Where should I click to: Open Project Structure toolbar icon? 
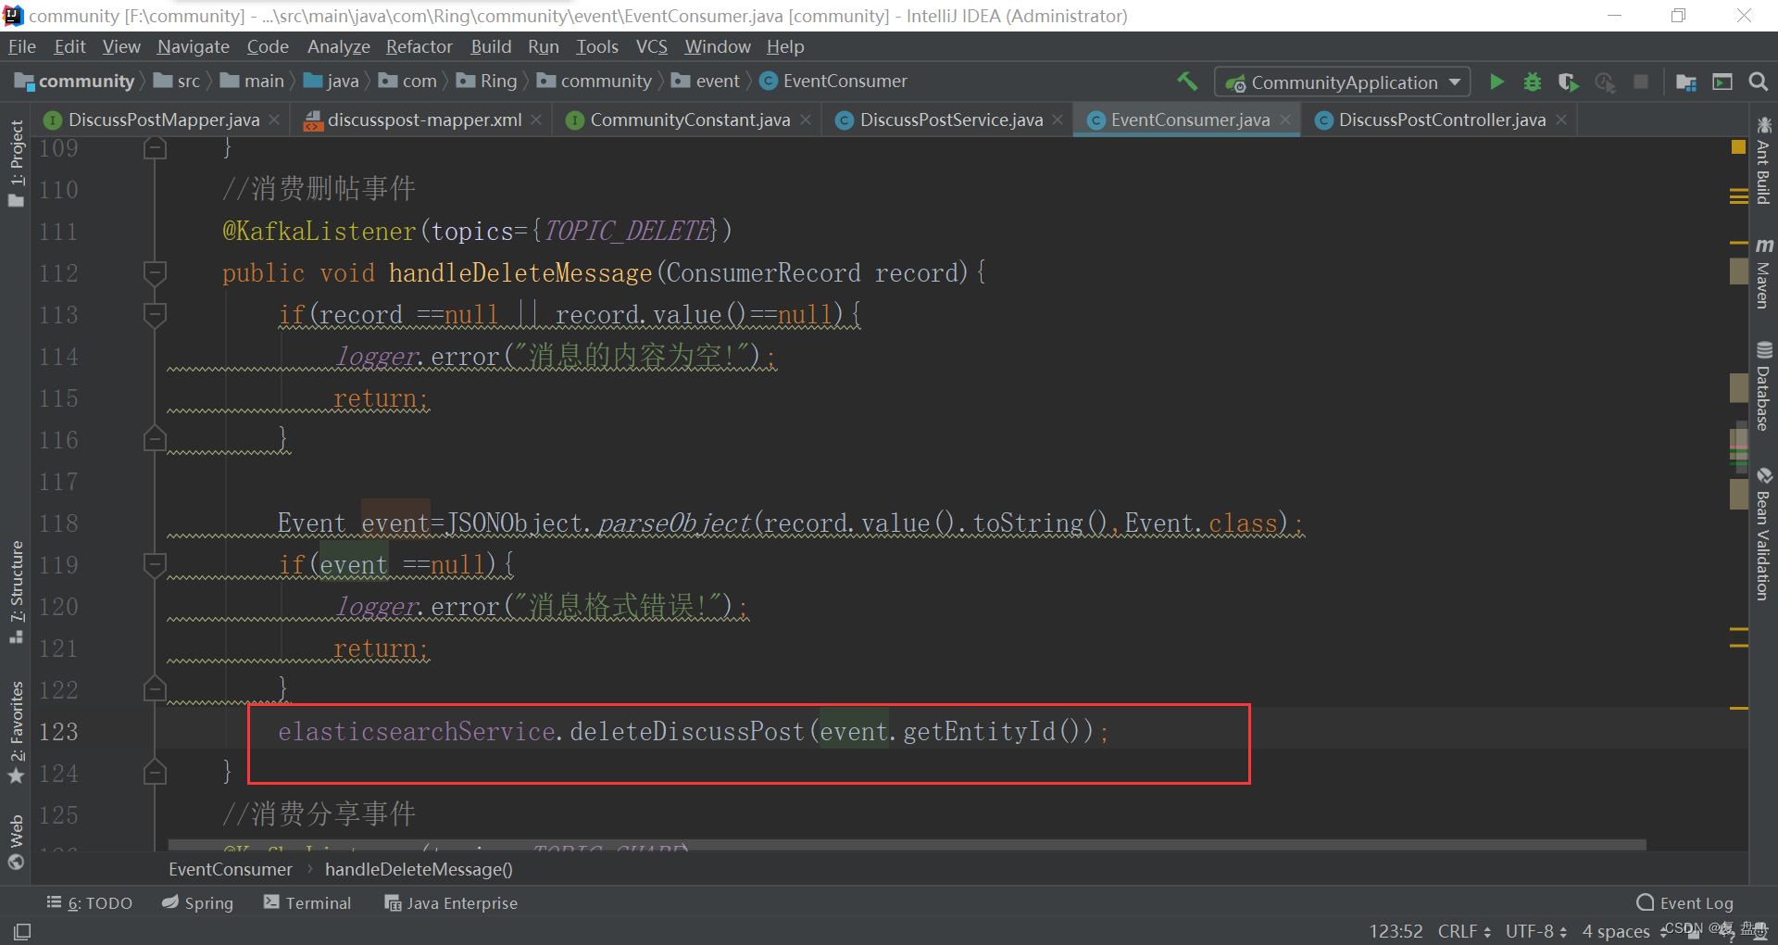(x=1685, y=82)
